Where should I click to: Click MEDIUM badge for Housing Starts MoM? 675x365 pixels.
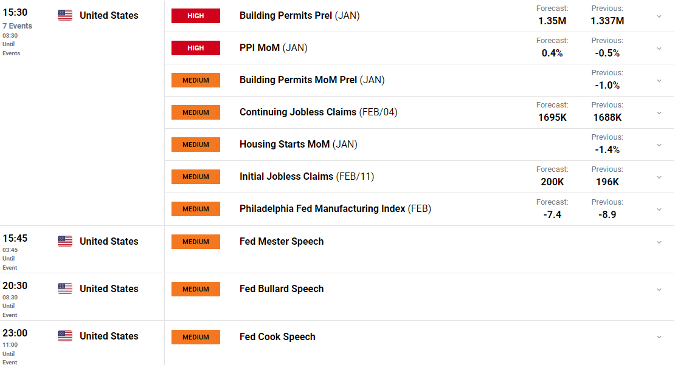[x=195, y=145]
